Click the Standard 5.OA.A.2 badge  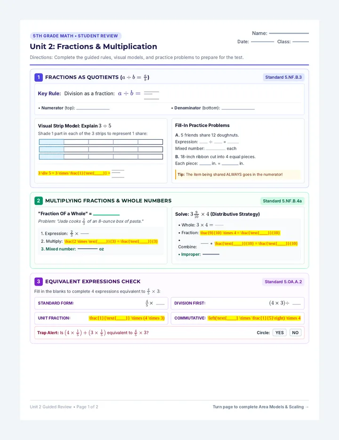pos(283,282)
